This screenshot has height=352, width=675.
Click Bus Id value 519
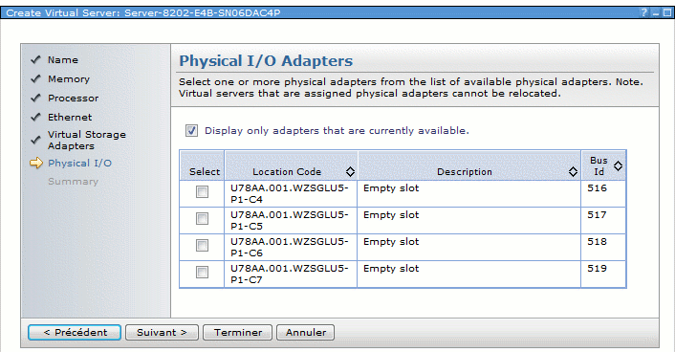coord(598,269)
